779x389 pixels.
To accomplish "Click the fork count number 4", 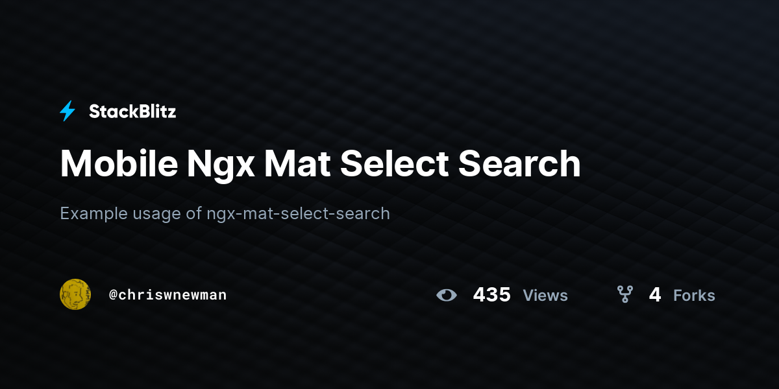I will click(655, 295).
